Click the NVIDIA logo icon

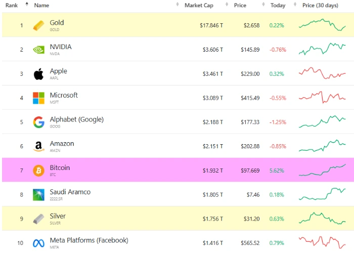(38, 50)
